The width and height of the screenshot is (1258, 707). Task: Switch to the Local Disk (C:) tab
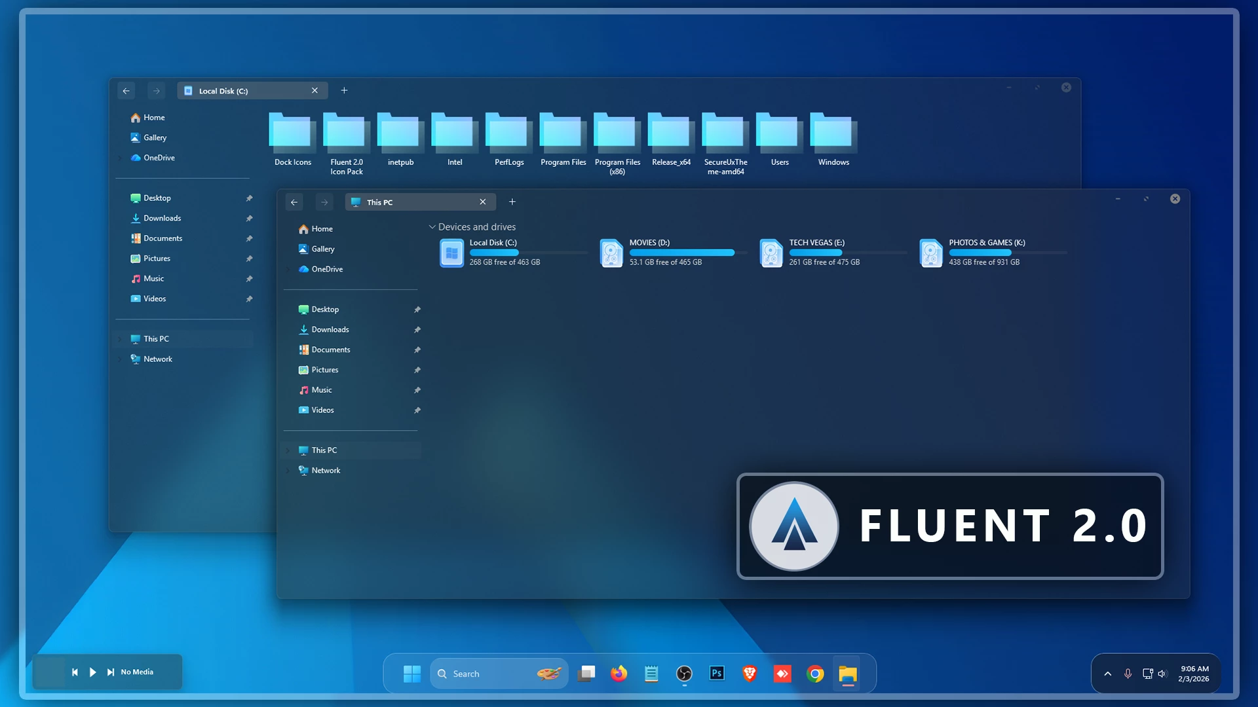click(252, 91)
